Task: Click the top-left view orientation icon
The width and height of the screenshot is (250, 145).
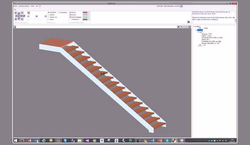Action: pyautogui.click(x=16, y=13)
